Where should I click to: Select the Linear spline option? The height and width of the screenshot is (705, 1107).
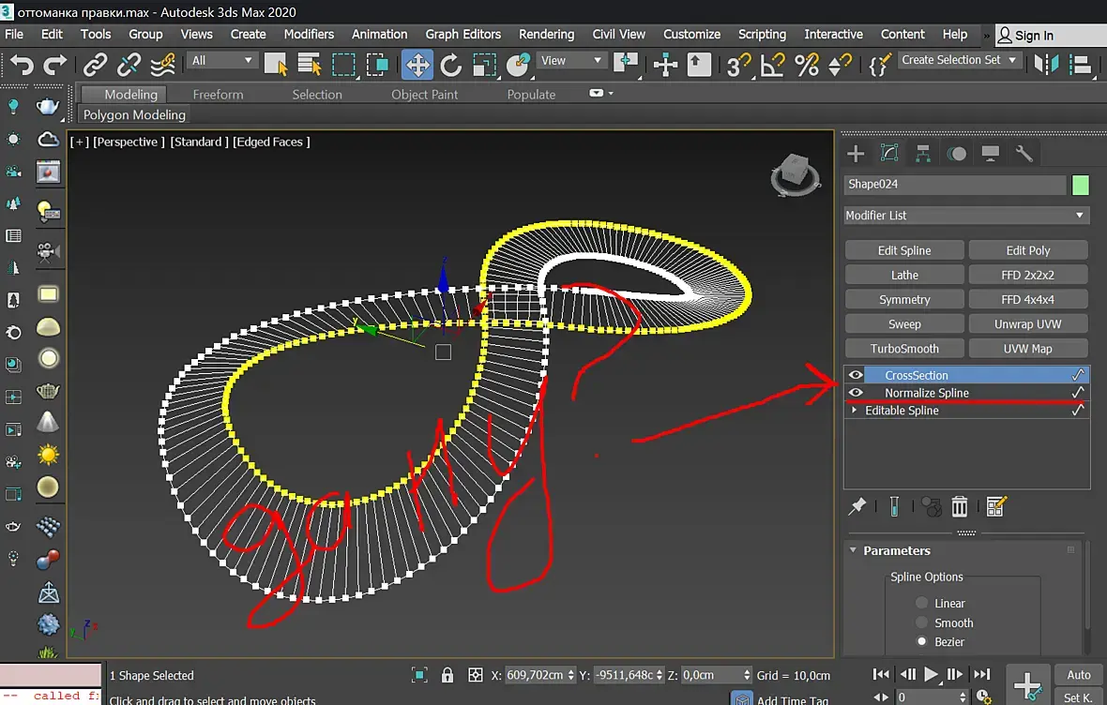pos(922,603)
